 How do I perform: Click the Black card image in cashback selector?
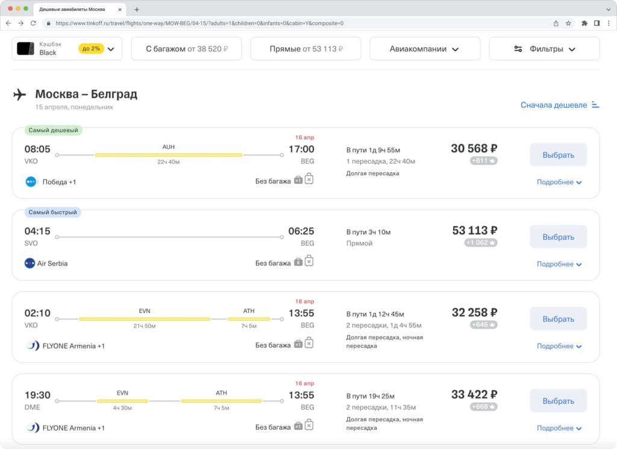25,48
